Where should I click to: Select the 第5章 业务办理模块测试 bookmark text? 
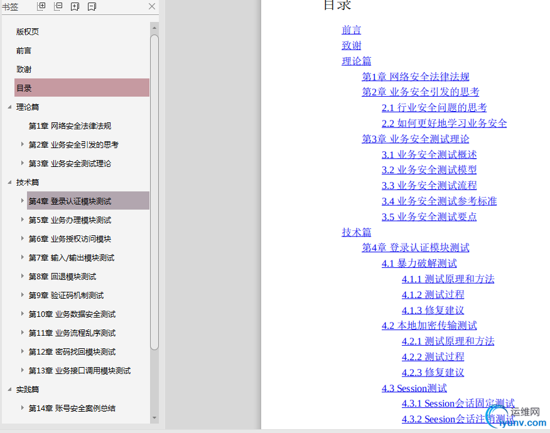pyautogui.click(x=70, y=220)
